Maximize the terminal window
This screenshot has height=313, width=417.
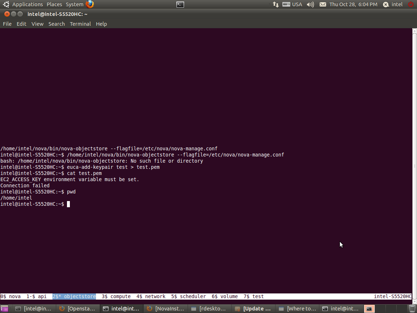pyautogui.click(x=20, y=14)
